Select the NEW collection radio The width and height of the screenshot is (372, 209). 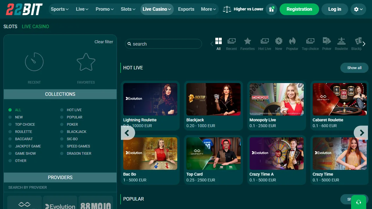[10, 117]
